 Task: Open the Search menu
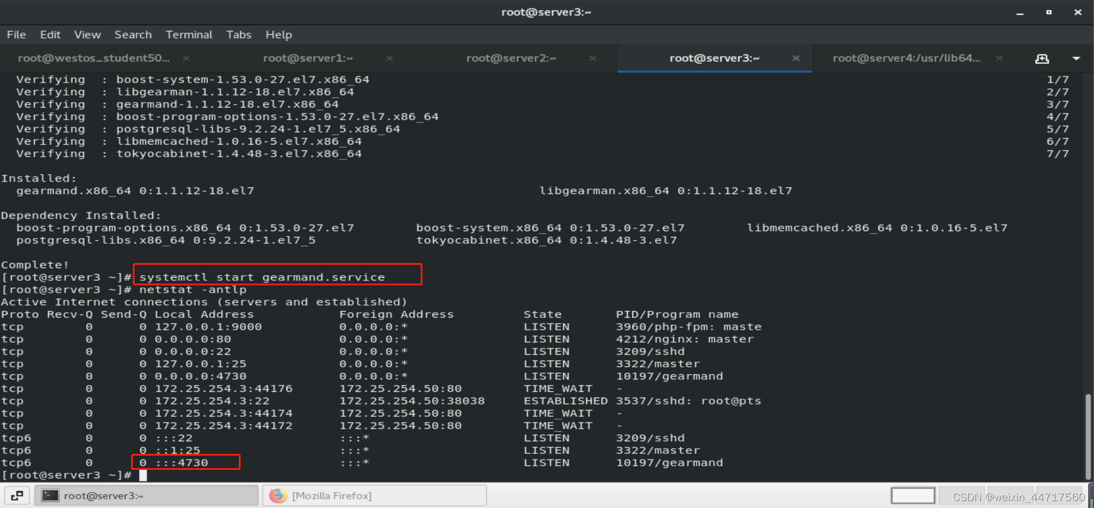133,35
